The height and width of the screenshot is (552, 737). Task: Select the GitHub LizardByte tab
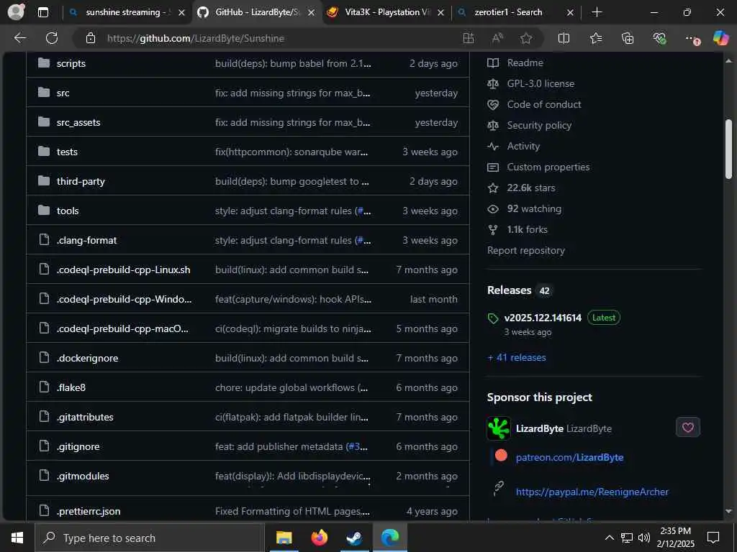256,12
